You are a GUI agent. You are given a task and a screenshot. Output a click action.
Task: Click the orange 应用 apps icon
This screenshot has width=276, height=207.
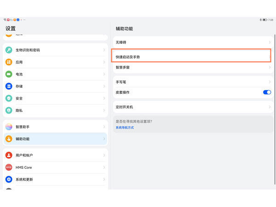point(9,62)
